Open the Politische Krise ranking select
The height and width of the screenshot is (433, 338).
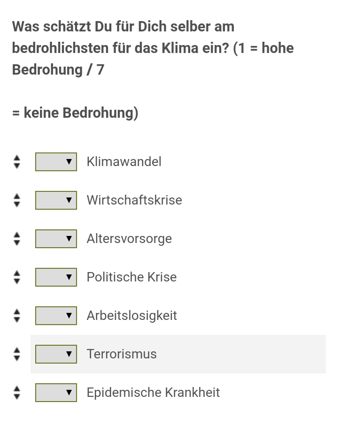[56, 277]
